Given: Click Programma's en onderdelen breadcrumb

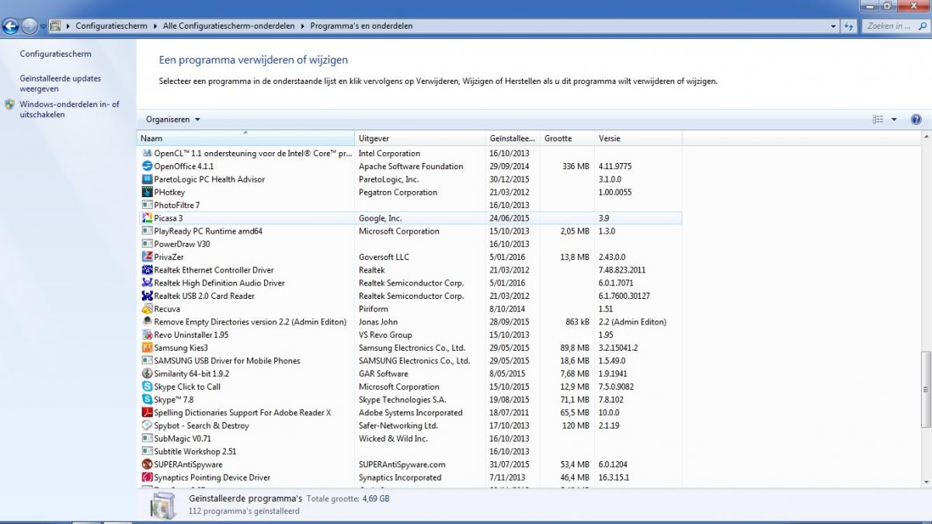Looking at the screenshot, I should click(x=361, y=26).
